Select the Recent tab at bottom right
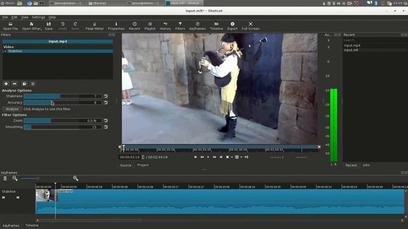Screen dimensions: 408x229 tap(351, 165)
